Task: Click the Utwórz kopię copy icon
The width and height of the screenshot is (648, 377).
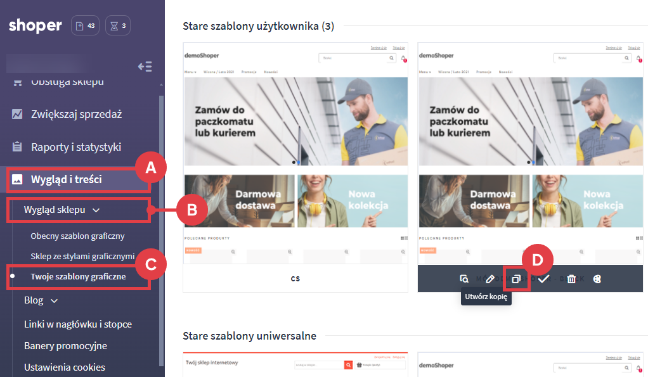Action: (515, 279)
